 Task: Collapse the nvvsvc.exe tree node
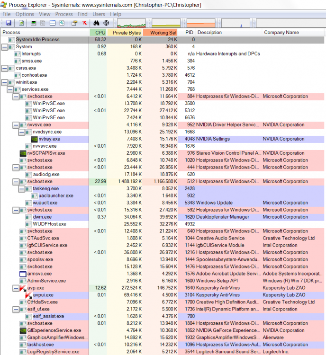pos(16,125)
